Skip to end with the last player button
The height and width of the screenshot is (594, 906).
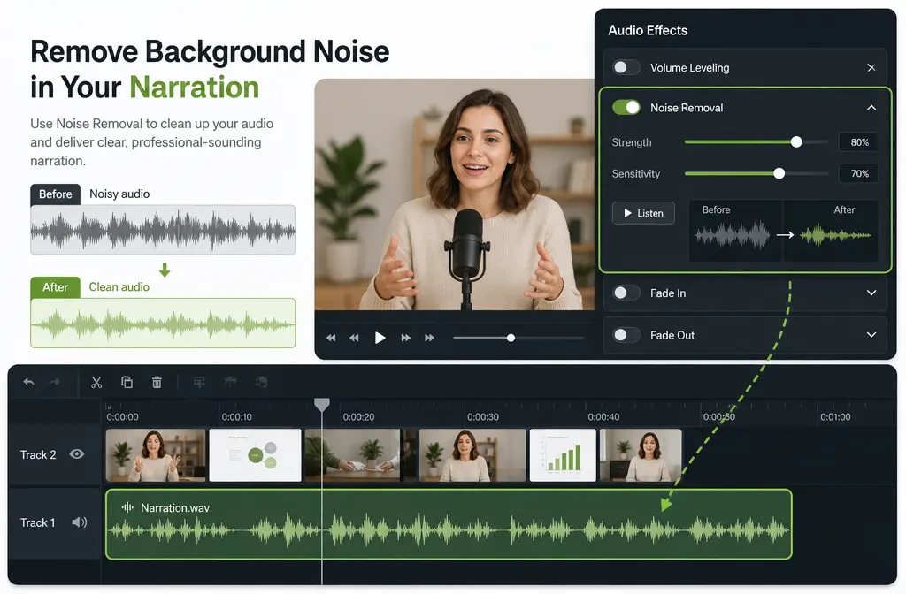click(x=429, y=338)
